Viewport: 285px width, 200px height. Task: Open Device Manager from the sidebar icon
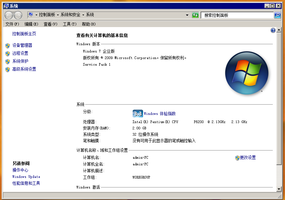tap(8, 46)
